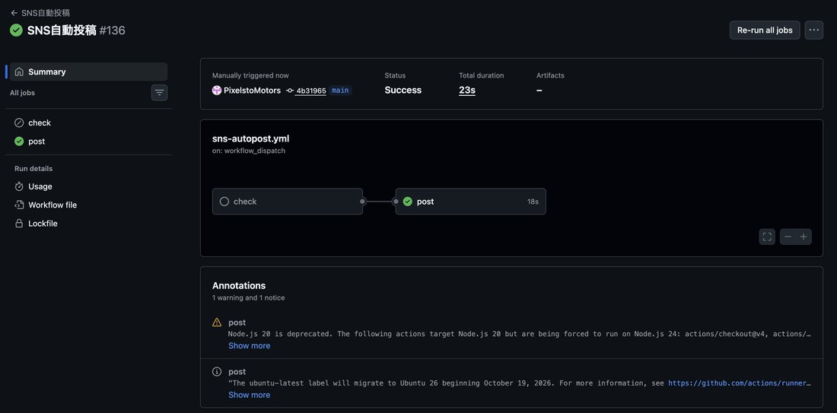Click the skipped icon beside check job
This screenshot has width=837, height=413.
click(19, 122)
